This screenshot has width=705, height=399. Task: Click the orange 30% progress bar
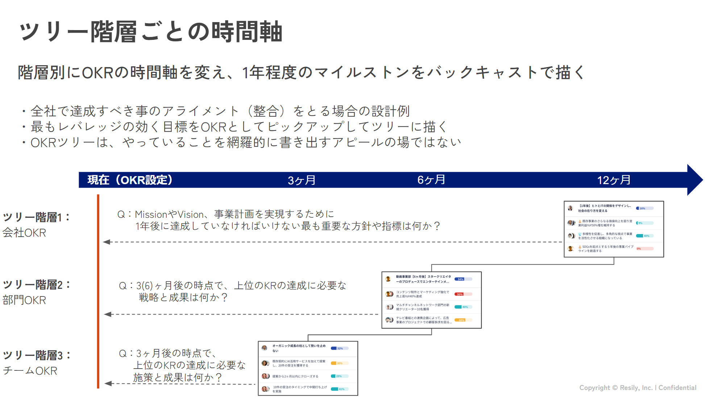pyautogui.click(x=340, y=363)
